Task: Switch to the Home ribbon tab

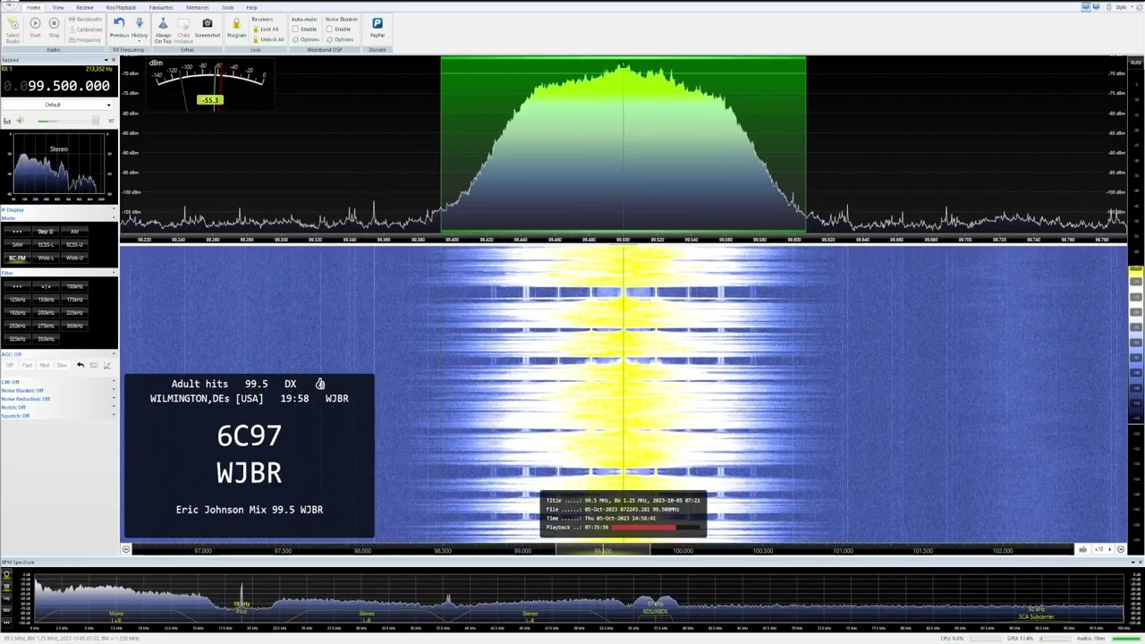Action: pos(33,7)
